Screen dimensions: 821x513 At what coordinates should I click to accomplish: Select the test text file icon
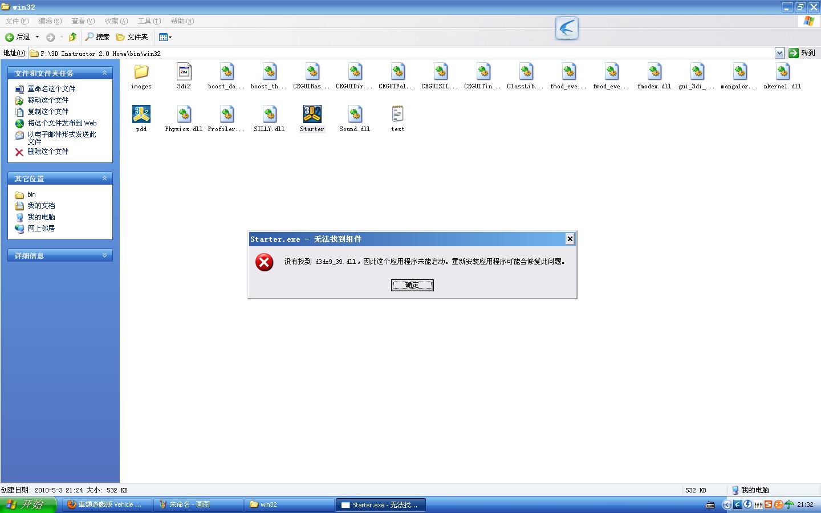pos(397,114)
